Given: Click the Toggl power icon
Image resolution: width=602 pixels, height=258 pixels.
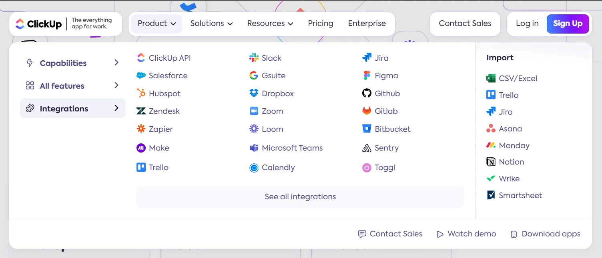Looking at the screenshot, I should 367,167.
